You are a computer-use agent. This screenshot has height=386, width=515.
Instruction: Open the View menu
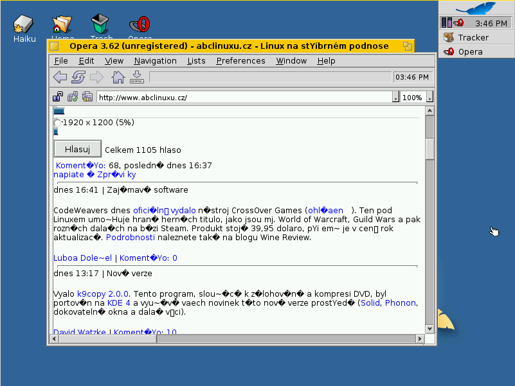click(x=114, y=61)
